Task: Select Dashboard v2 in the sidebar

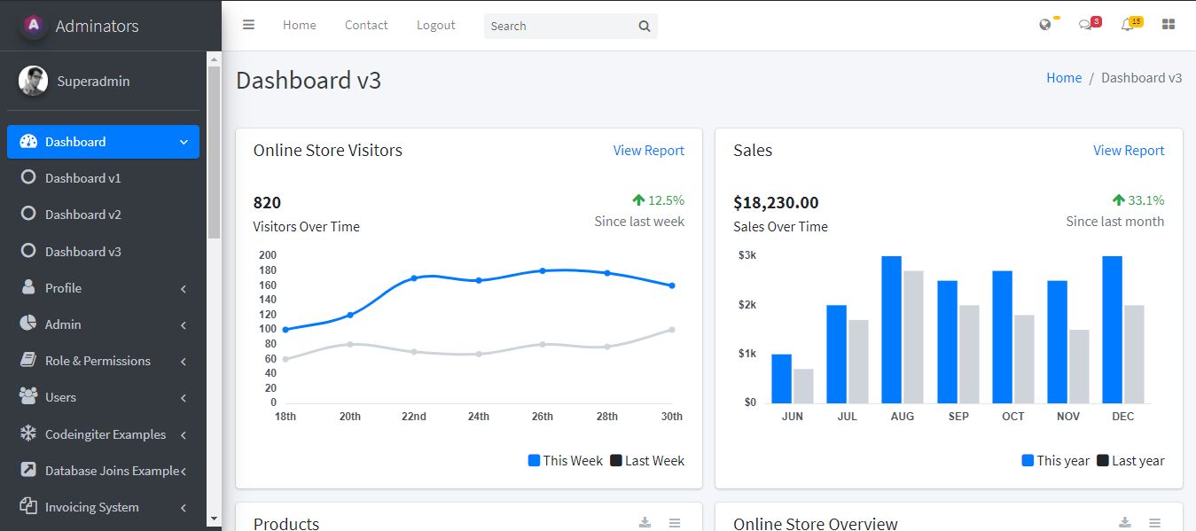Action: point(83,215)
